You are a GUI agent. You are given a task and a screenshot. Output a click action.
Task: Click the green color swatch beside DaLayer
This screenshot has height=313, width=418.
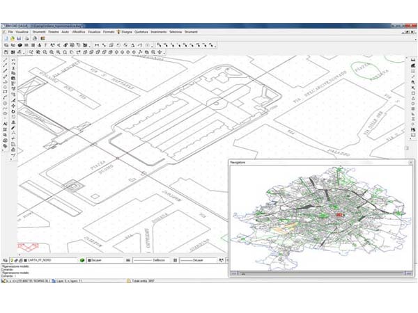[x=82, y=260]
